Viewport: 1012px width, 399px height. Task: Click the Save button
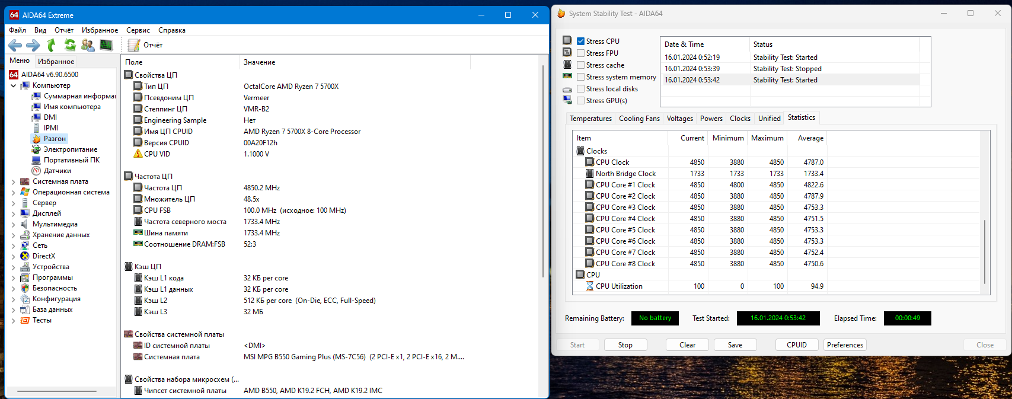click(735, 345)
